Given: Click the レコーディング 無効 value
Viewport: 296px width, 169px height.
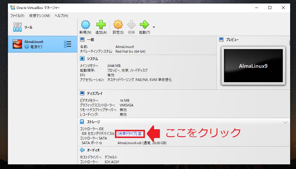Looking at the screenshot, I should pos(123,115).
